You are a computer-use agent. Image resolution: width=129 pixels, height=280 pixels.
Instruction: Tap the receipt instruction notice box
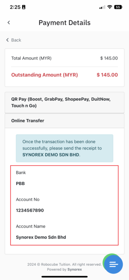[x=64, y=148]
